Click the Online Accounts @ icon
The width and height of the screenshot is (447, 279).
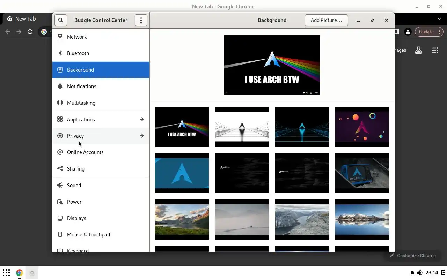click(60, 152)
